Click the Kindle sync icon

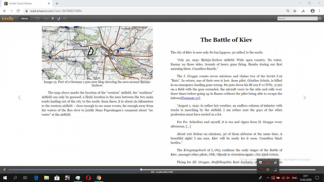point(65,19)
